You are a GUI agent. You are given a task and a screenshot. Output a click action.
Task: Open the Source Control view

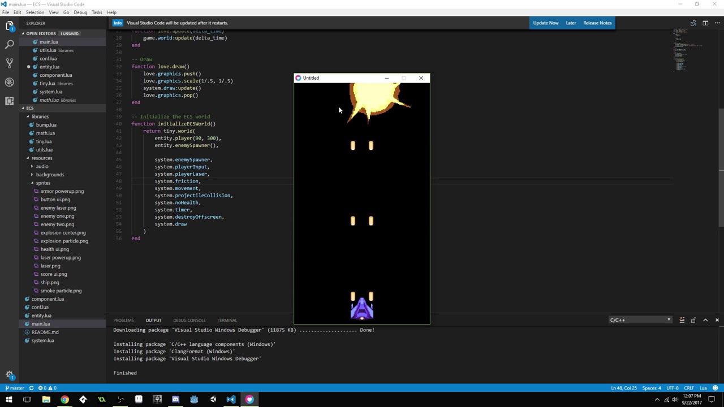10,63
